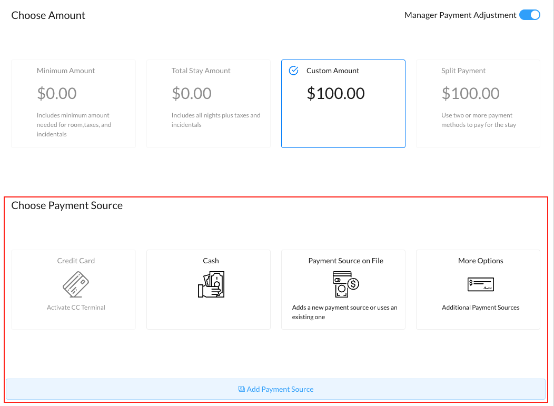
Task: Open Additional Payment Sources
Action: click(480, 308)
